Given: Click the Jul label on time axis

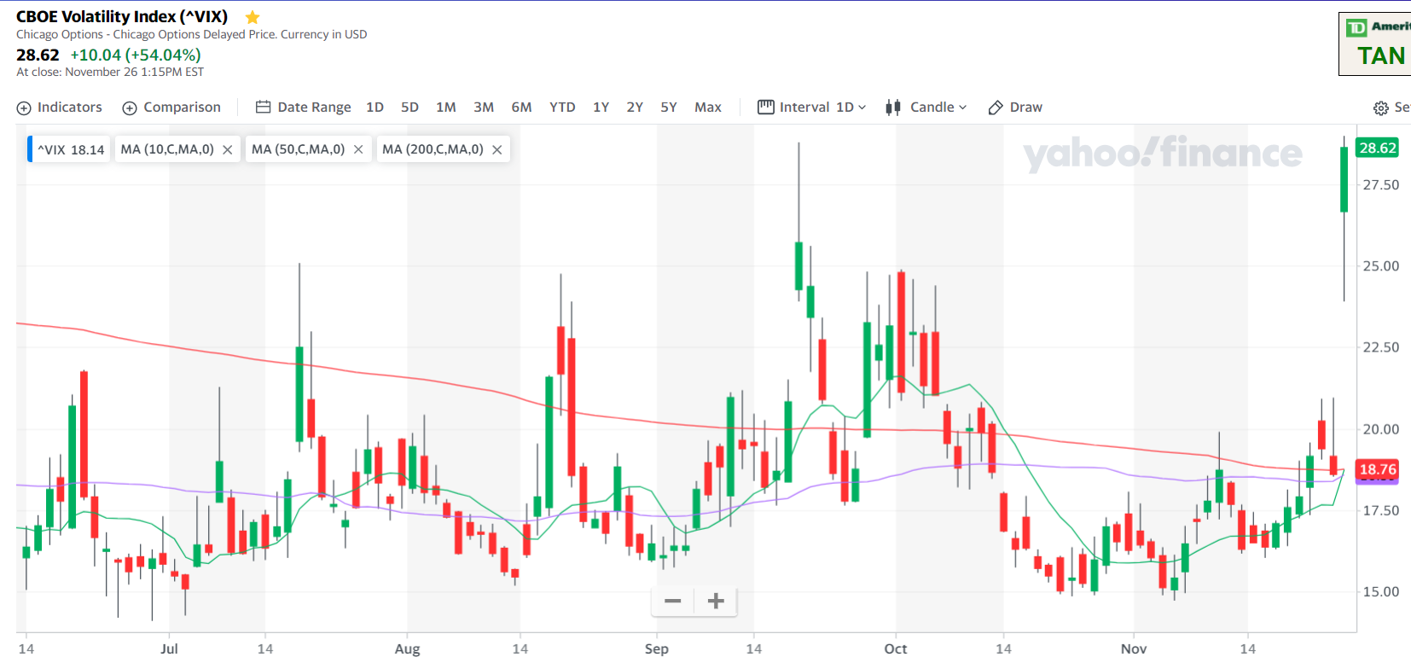Looking at the screenshot, I should click(169, 649).
